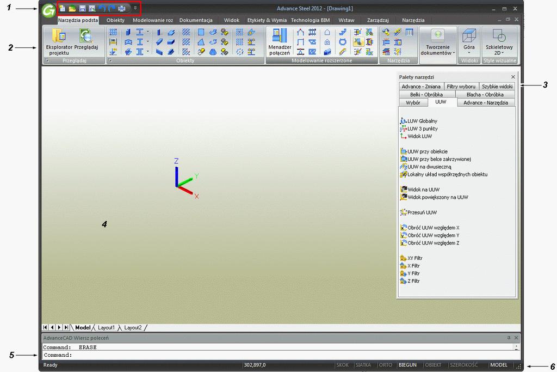Open the Menadżer połączeń tool
The height and width of the screenshot is (372, 557).
[280, 42]
